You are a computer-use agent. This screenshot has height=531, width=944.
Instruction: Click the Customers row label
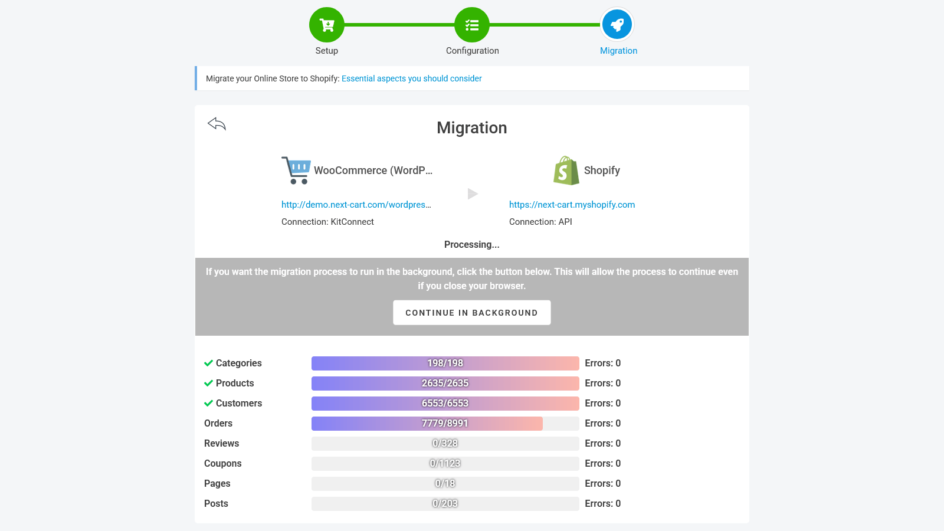click(x=239, y=404)
